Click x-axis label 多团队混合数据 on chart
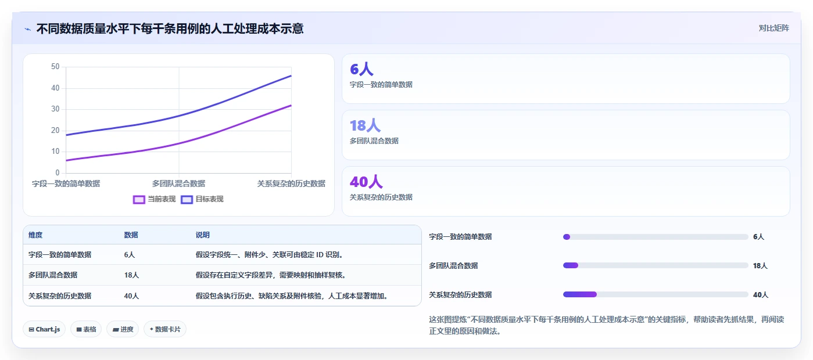 (178, 183)
